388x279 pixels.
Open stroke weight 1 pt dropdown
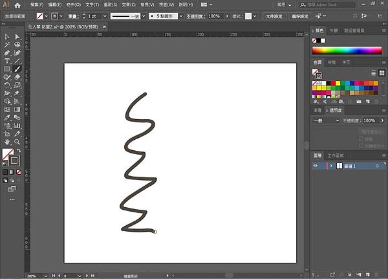(x=105, y=16)
